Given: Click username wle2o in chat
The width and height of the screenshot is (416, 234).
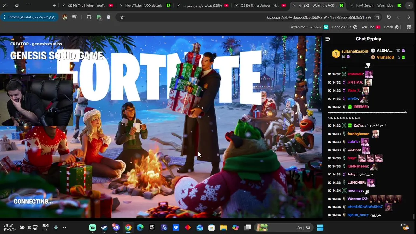Looking at the screenshot, I should point(353,98).
